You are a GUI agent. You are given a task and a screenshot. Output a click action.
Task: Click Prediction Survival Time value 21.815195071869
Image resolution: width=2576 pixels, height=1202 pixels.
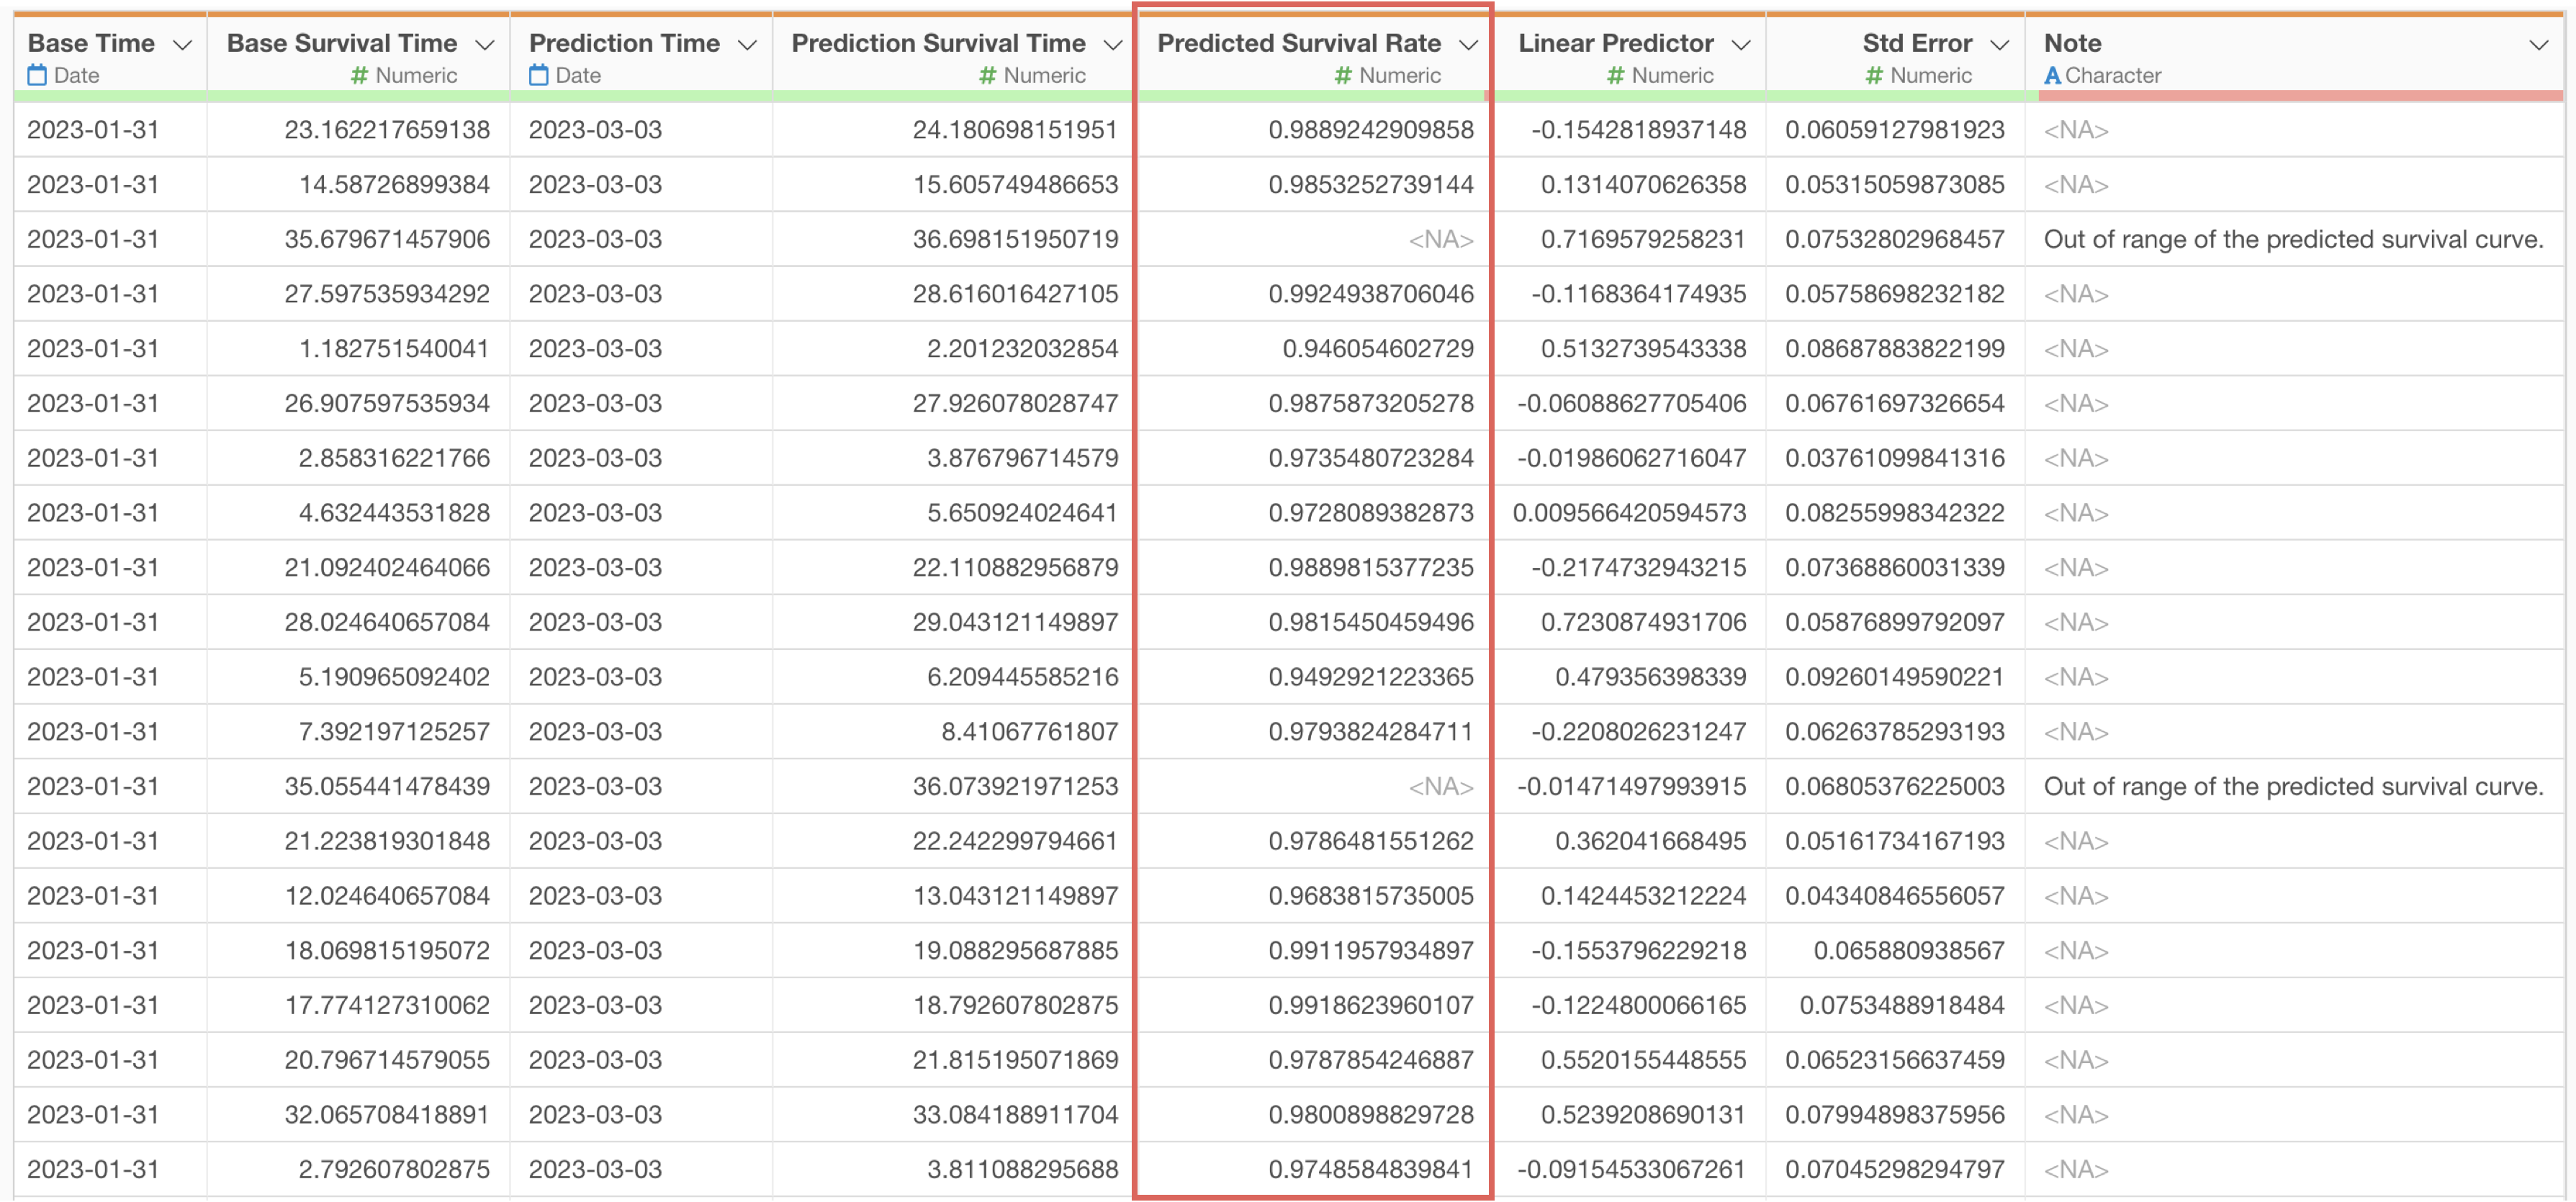[1015, 1060]
